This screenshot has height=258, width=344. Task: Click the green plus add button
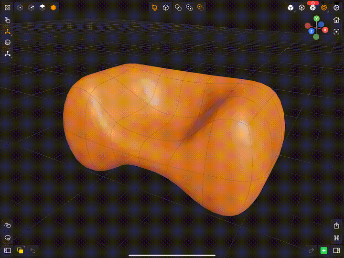pos(324,250)
